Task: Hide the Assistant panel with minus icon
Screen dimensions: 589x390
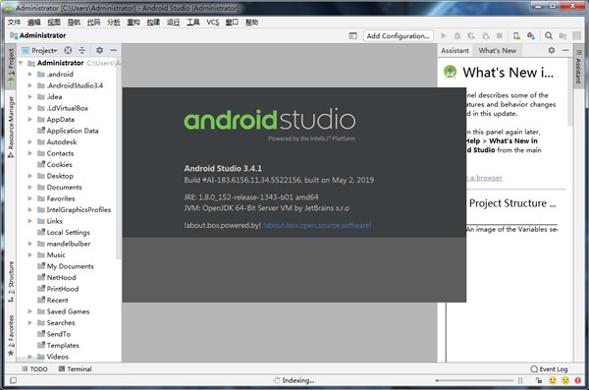Action: (x=565, y=50)
